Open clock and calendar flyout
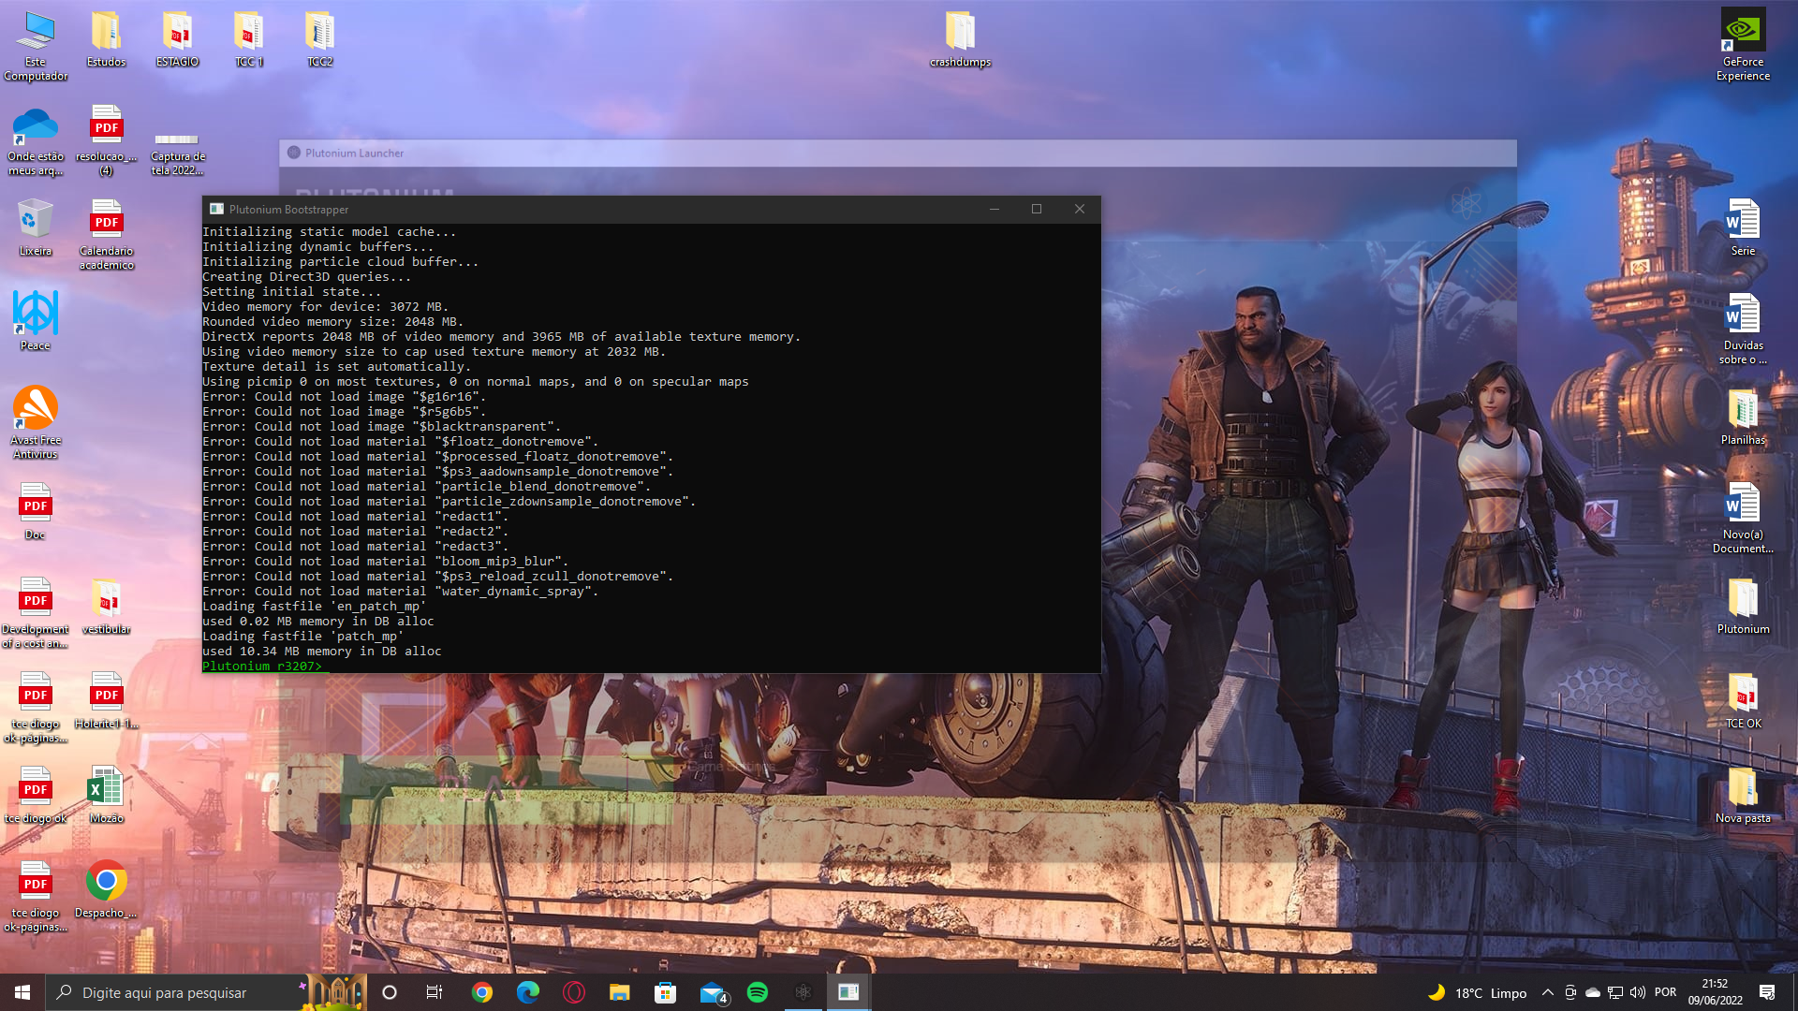Viewport: 1798px width, 1011px height. tap(1715, 992)
